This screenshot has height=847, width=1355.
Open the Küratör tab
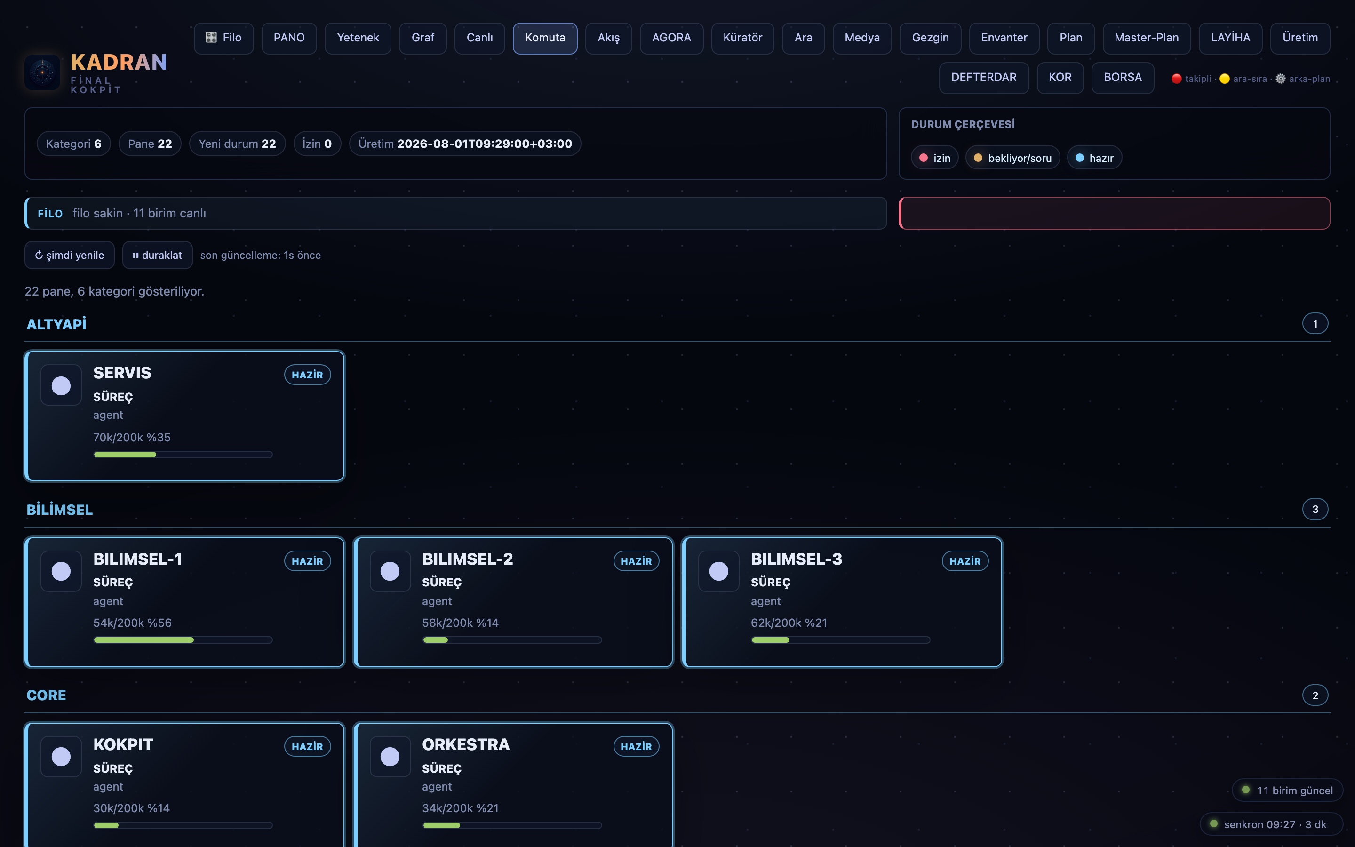pyautogui.click(x=742, y=38)
